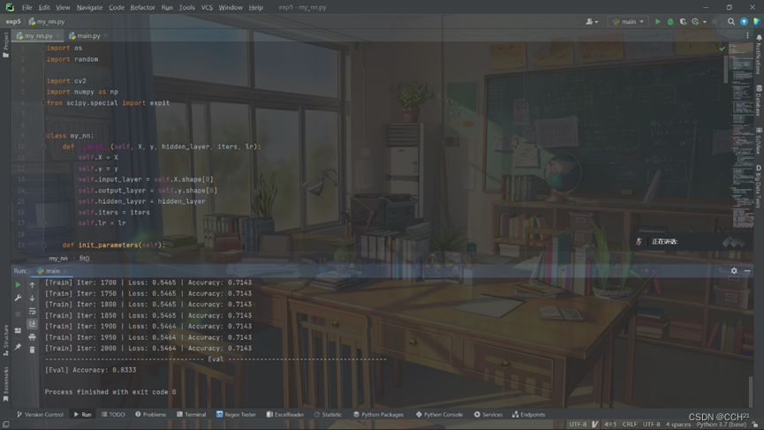Open the Python Console tool window
The width and height of the screenshot is (764, 430).
[x=439, y=414]
